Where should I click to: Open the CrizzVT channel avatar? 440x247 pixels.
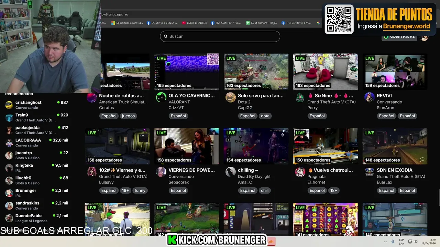(x=161, y=97)
